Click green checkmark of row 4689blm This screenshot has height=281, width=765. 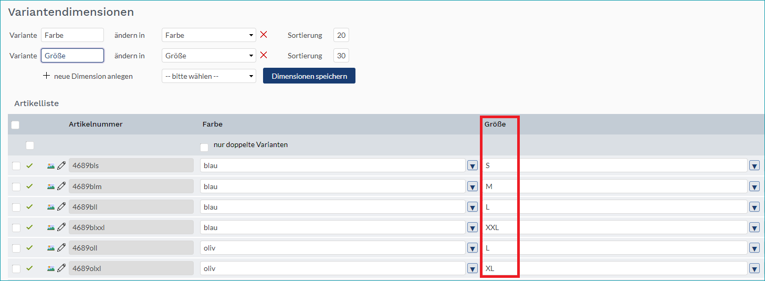tap(29, 186)
